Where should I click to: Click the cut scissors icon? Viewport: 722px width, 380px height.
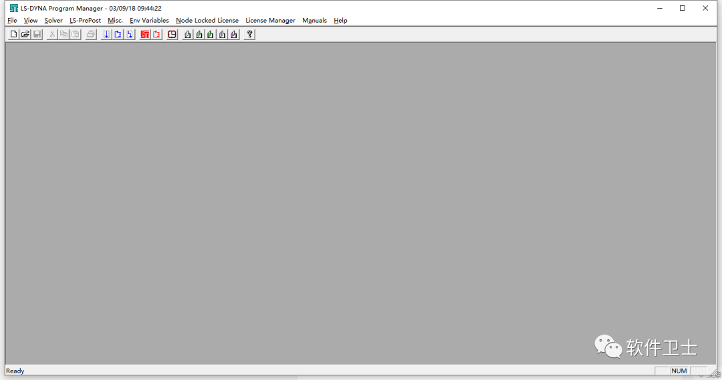tap(52, 35)
